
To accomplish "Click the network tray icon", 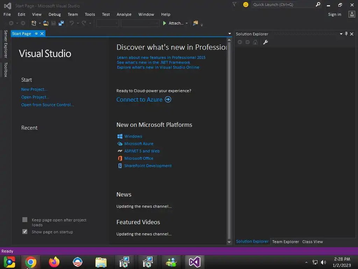I will (315, 262).
